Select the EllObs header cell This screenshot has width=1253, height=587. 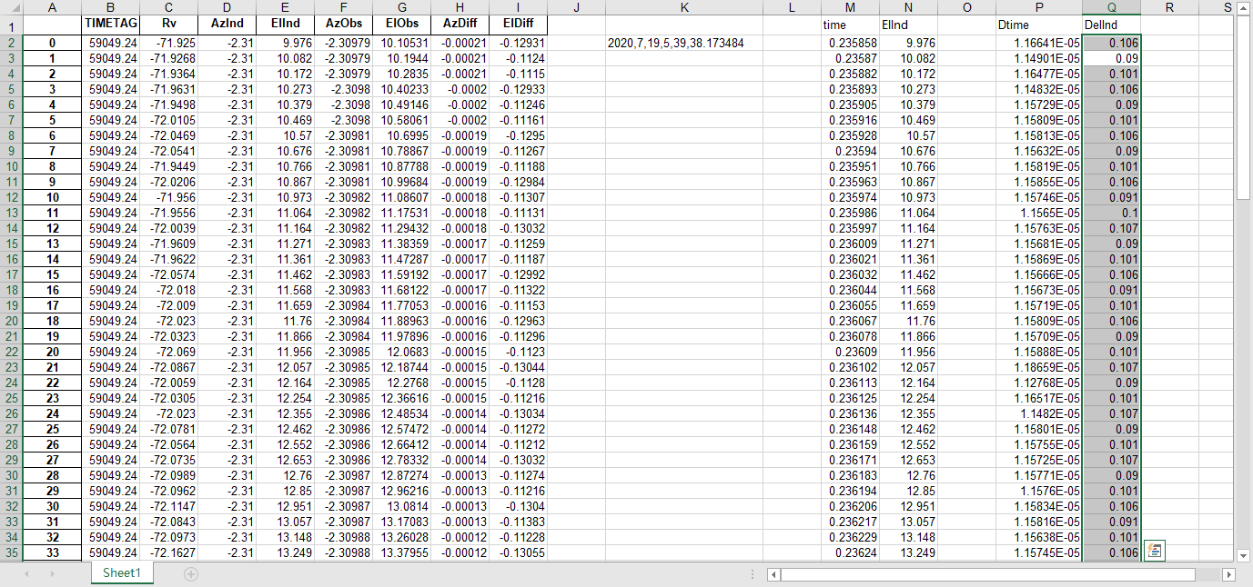point(401,25)
